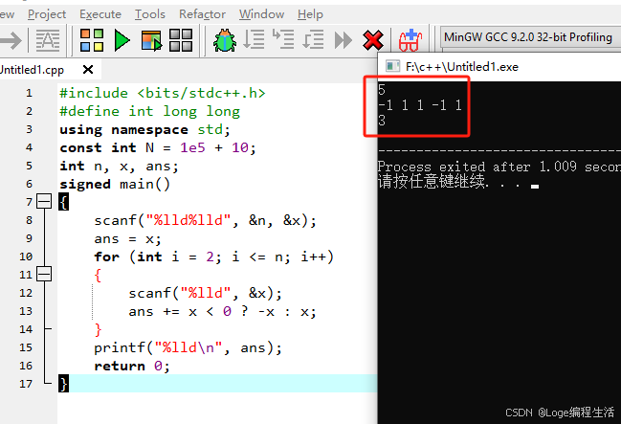Click the Continue double-arrow debug icon
The image size is (621, 424).
pos(343,40)
